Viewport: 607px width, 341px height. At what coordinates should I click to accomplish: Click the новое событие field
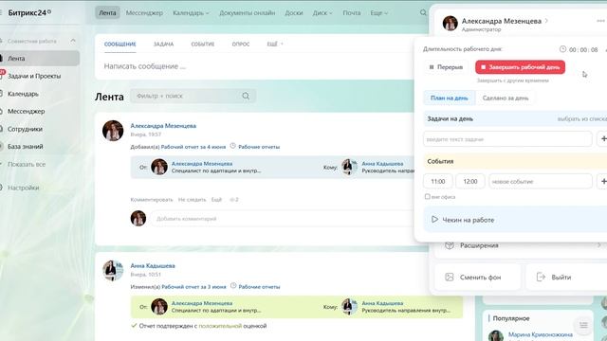tap(541, 181)
